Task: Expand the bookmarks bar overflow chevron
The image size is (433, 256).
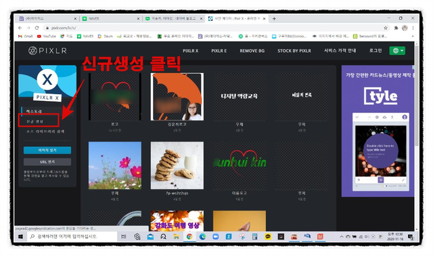Action: coord(413,36)
